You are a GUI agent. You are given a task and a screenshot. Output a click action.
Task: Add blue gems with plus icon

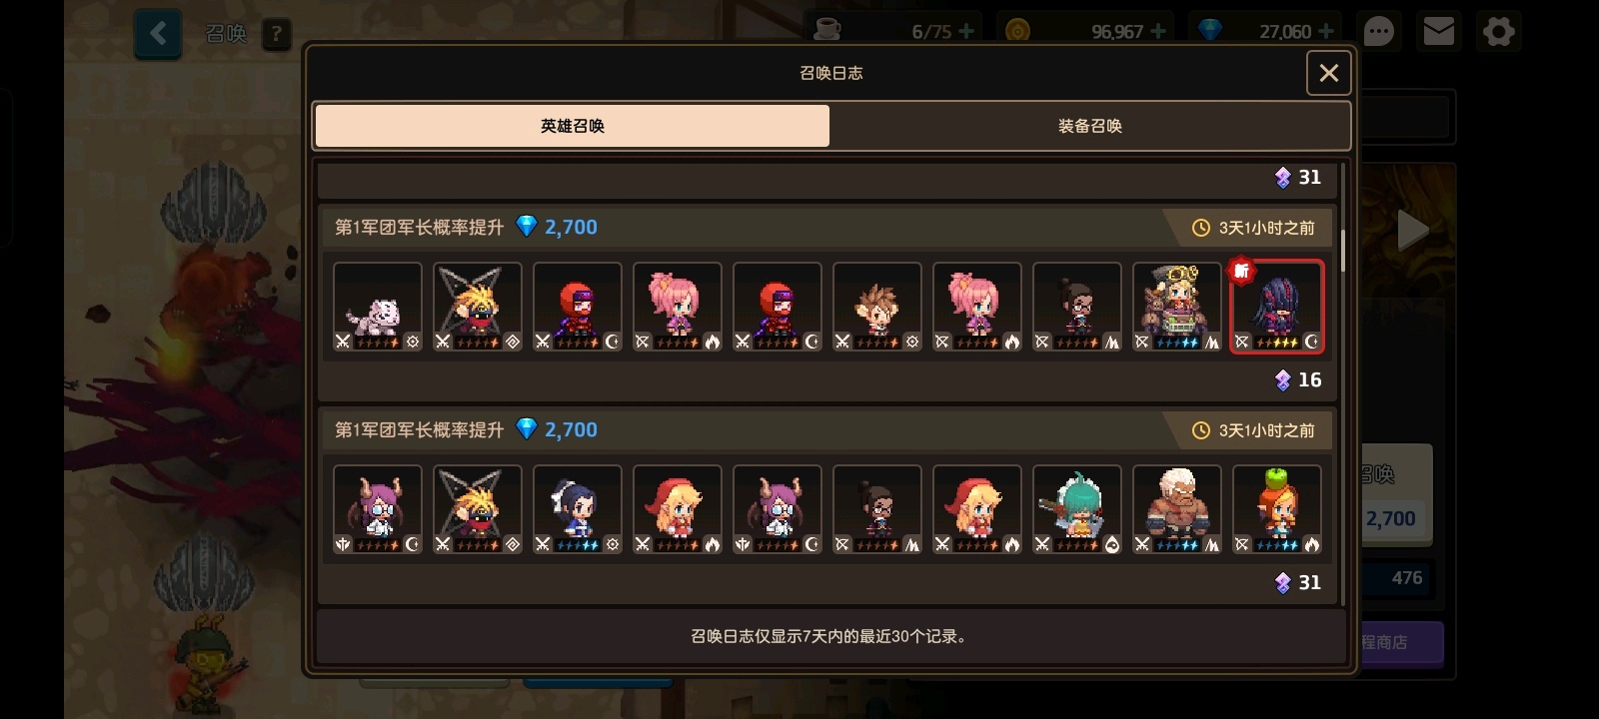(x=1326, y=32)
